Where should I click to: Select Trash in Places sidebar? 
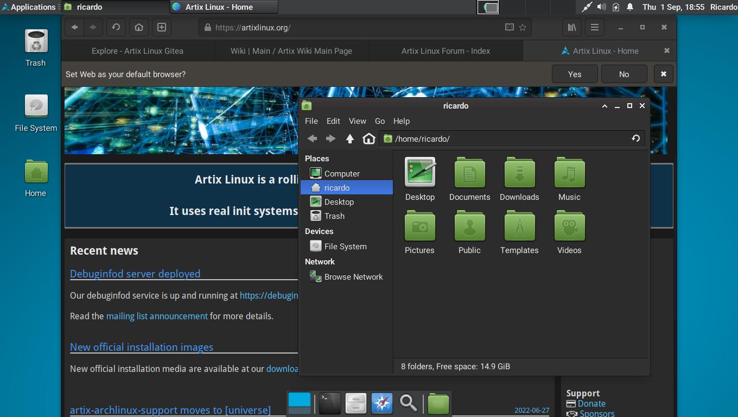[346, 216]
